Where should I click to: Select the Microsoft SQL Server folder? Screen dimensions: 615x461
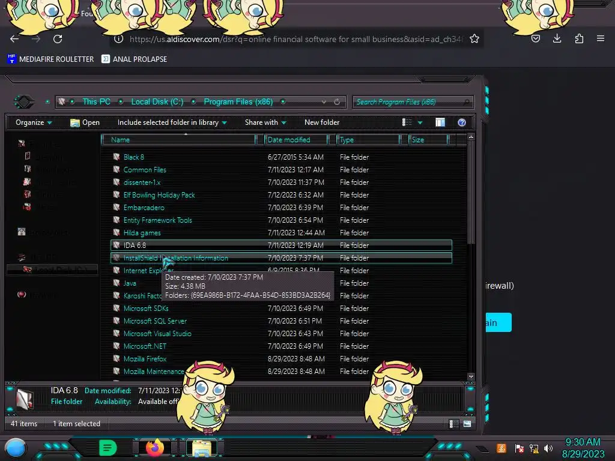(155, 321)
